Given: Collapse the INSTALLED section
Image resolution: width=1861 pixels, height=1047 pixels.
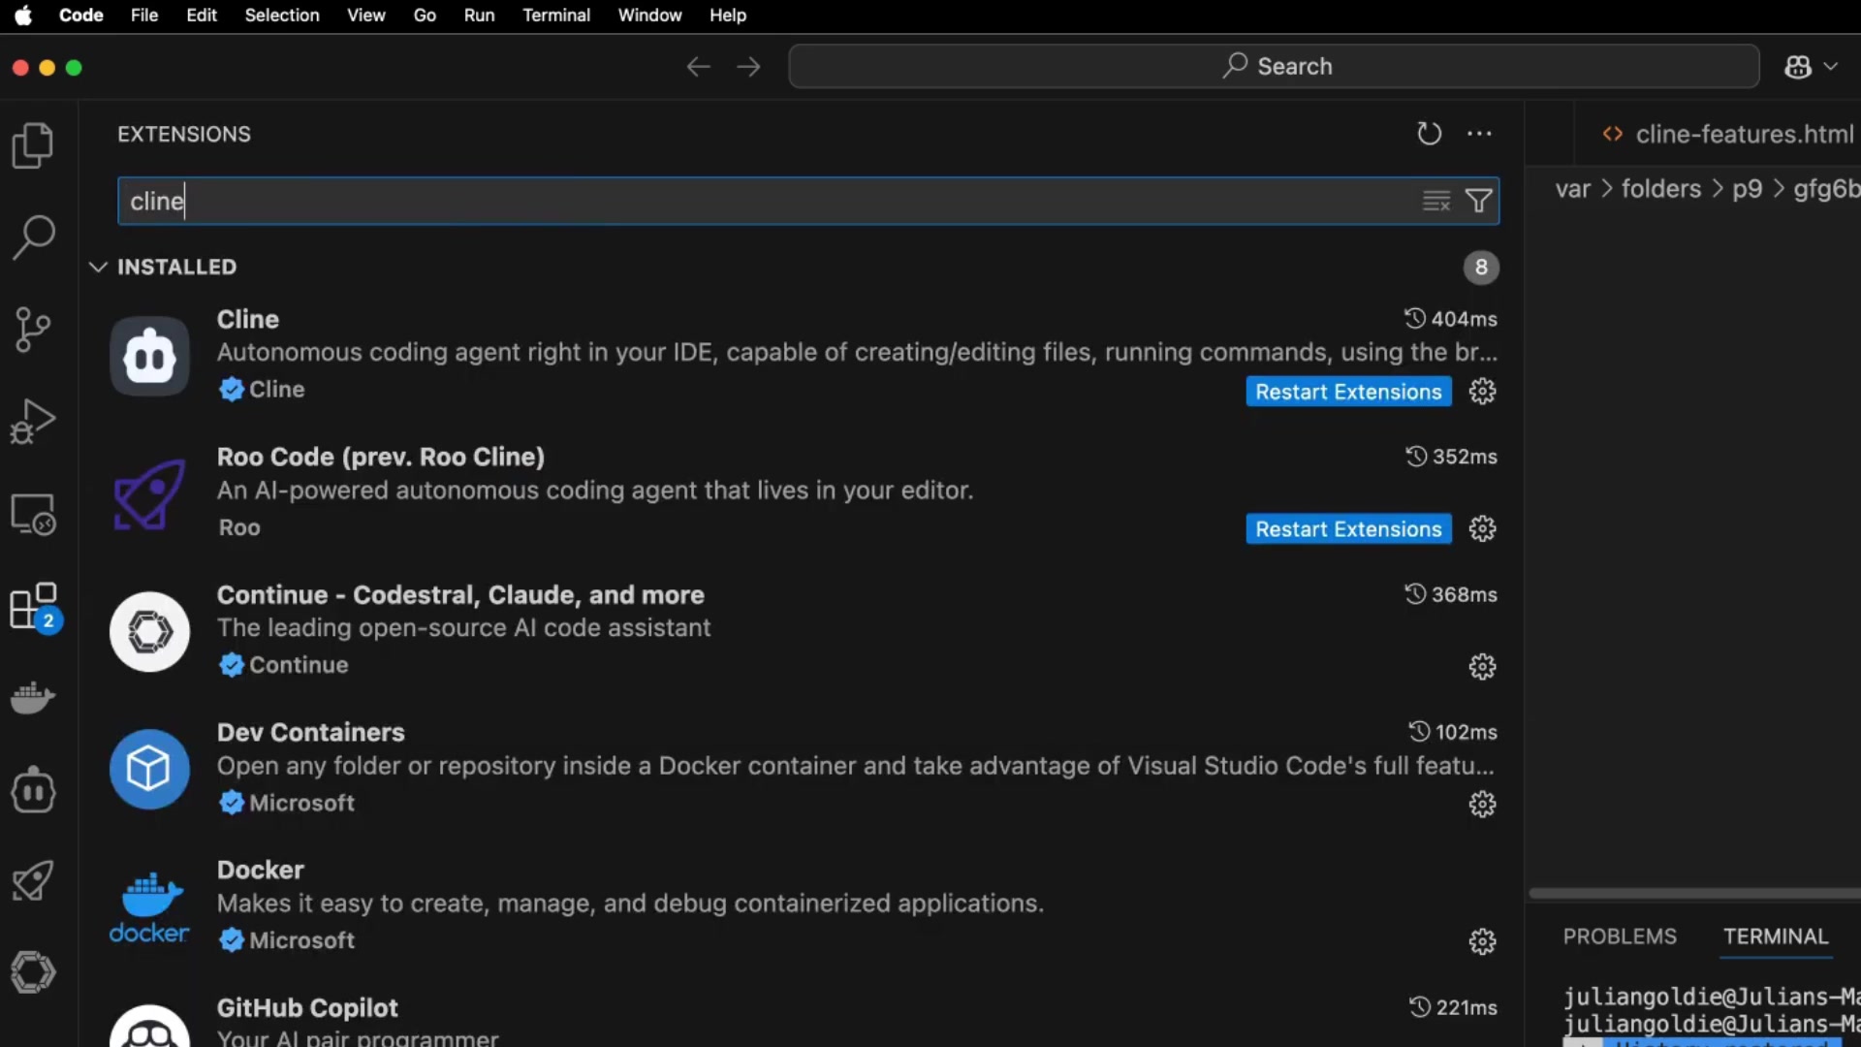Looking at the screenshot, I should pos(97,267).
